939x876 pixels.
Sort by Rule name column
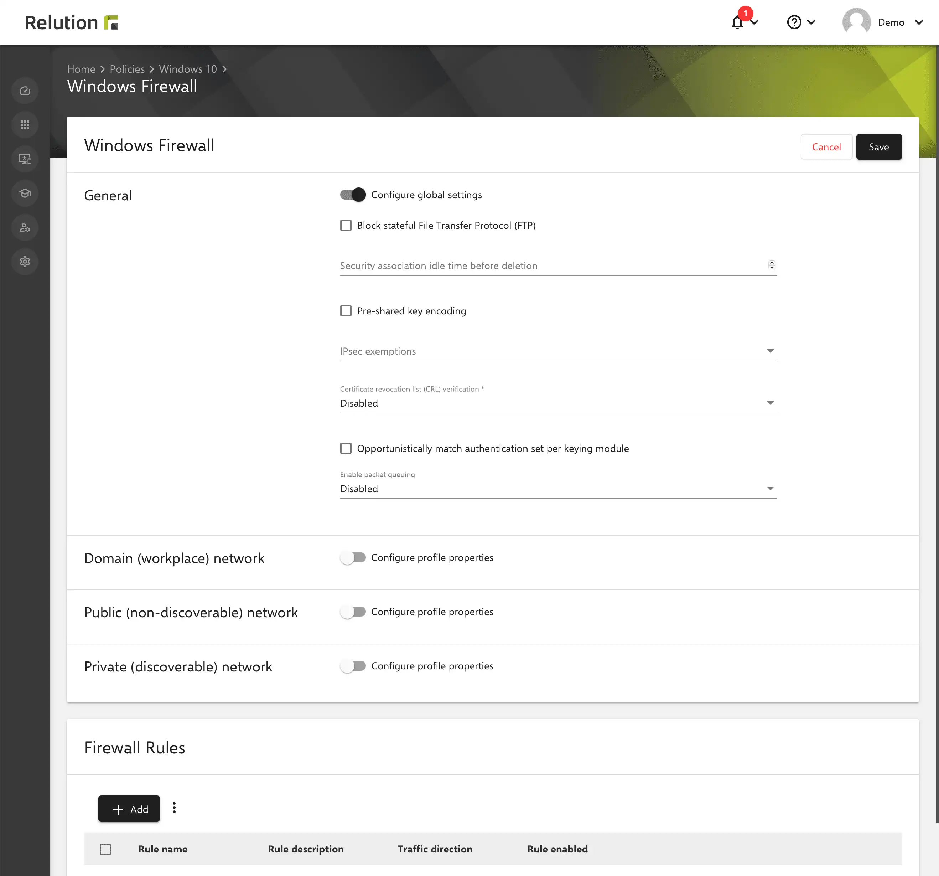coord(162,849)
